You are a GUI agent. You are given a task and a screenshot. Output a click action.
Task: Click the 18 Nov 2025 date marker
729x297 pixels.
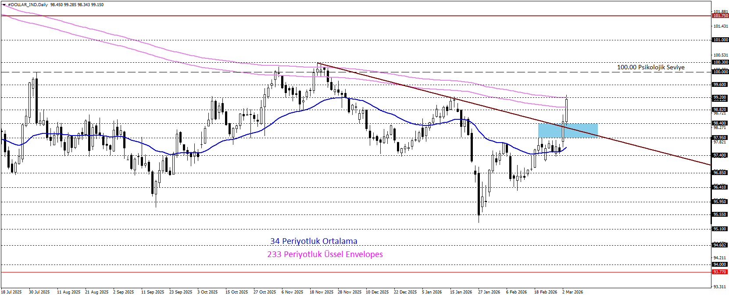[322, 292]
